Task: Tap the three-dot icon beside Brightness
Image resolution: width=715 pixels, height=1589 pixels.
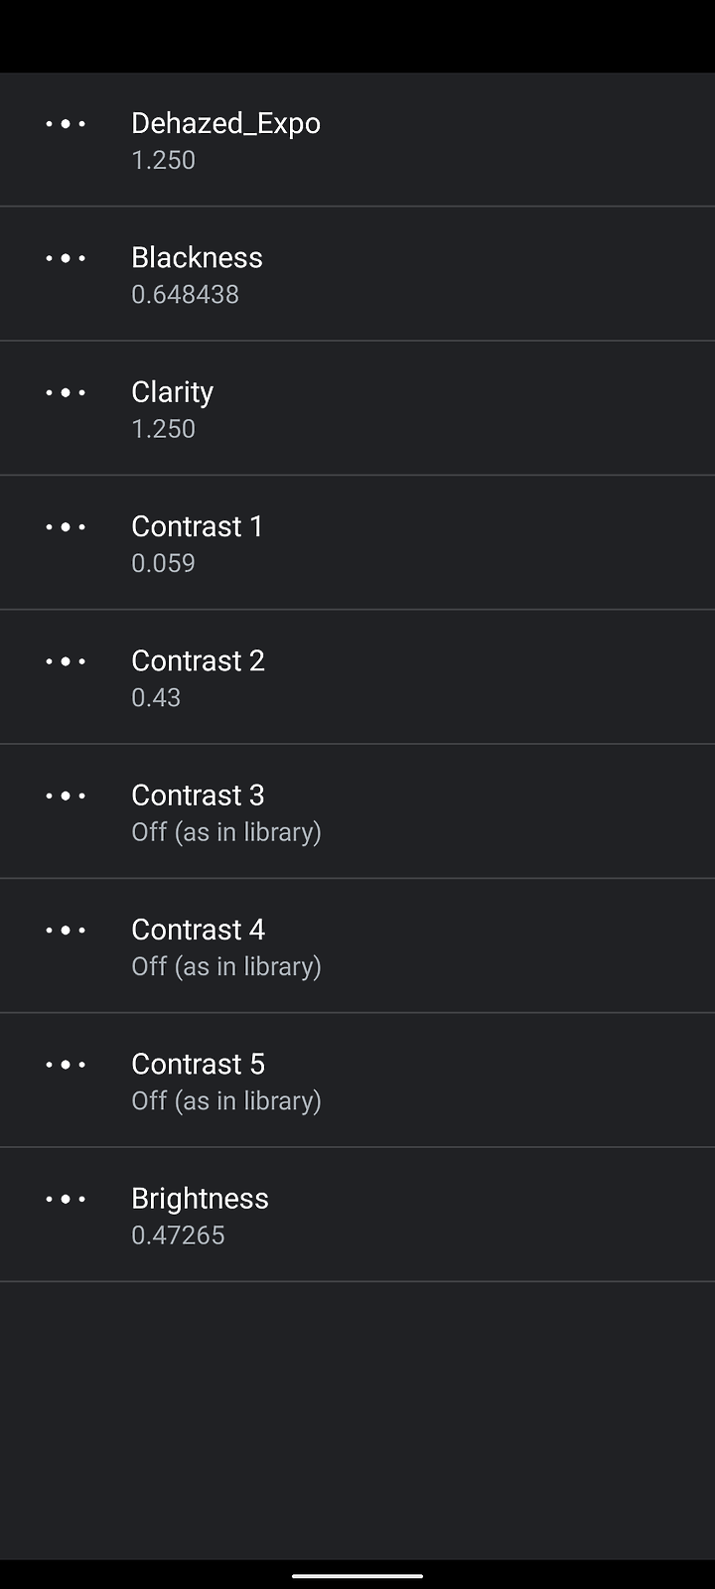Action: click(x=66, y=1199)
